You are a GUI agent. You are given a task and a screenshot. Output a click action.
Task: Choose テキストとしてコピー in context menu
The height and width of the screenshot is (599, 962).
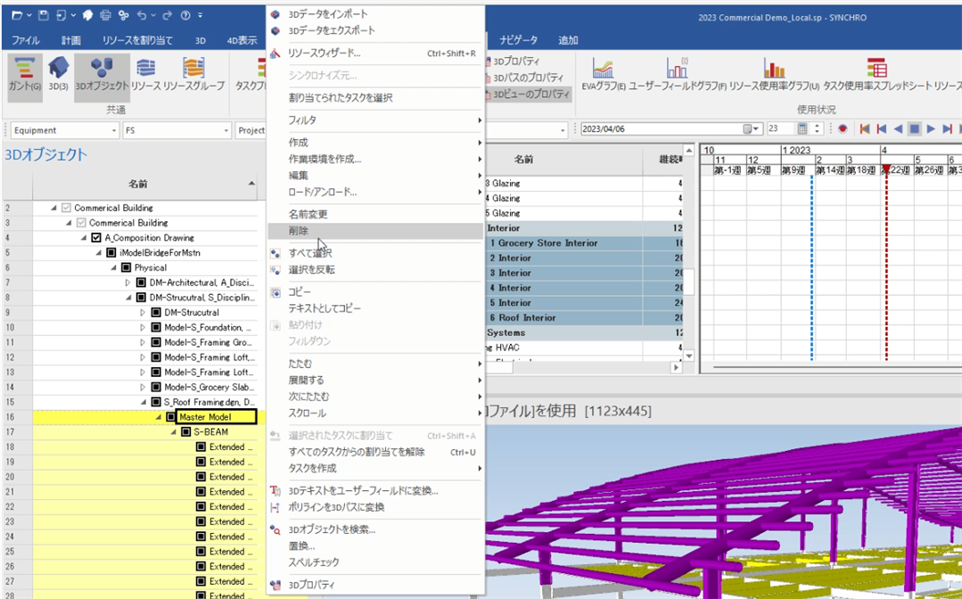pyautogui.click(x=325, y=308)
